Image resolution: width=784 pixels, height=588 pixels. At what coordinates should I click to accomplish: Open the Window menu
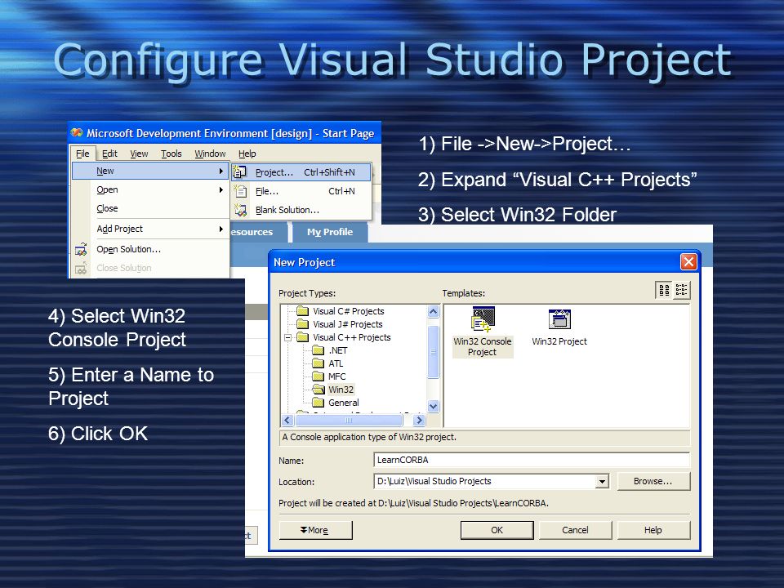210,154
